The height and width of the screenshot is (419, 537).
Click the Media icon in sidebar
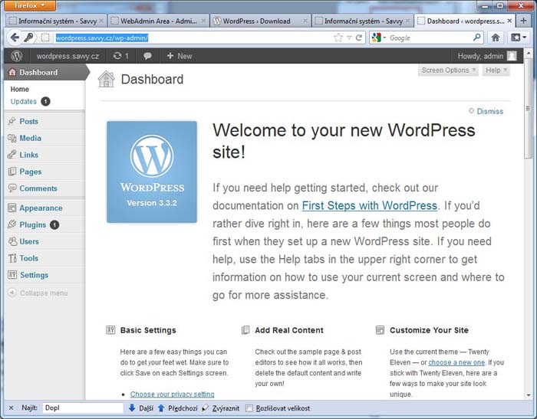coord(12,138)
